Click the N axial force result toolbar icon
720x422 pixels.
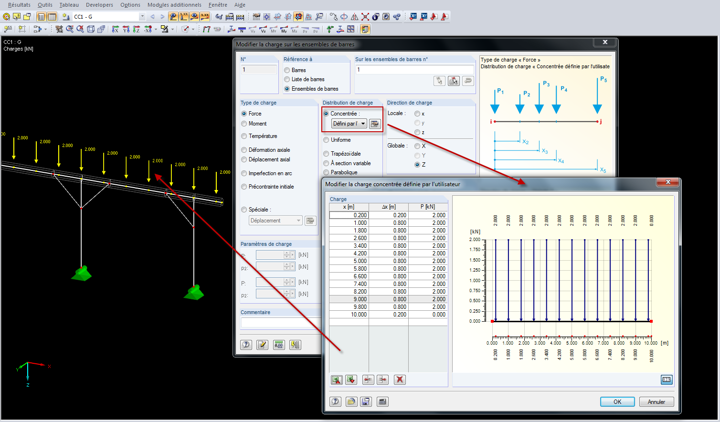[x=242, y=29]
